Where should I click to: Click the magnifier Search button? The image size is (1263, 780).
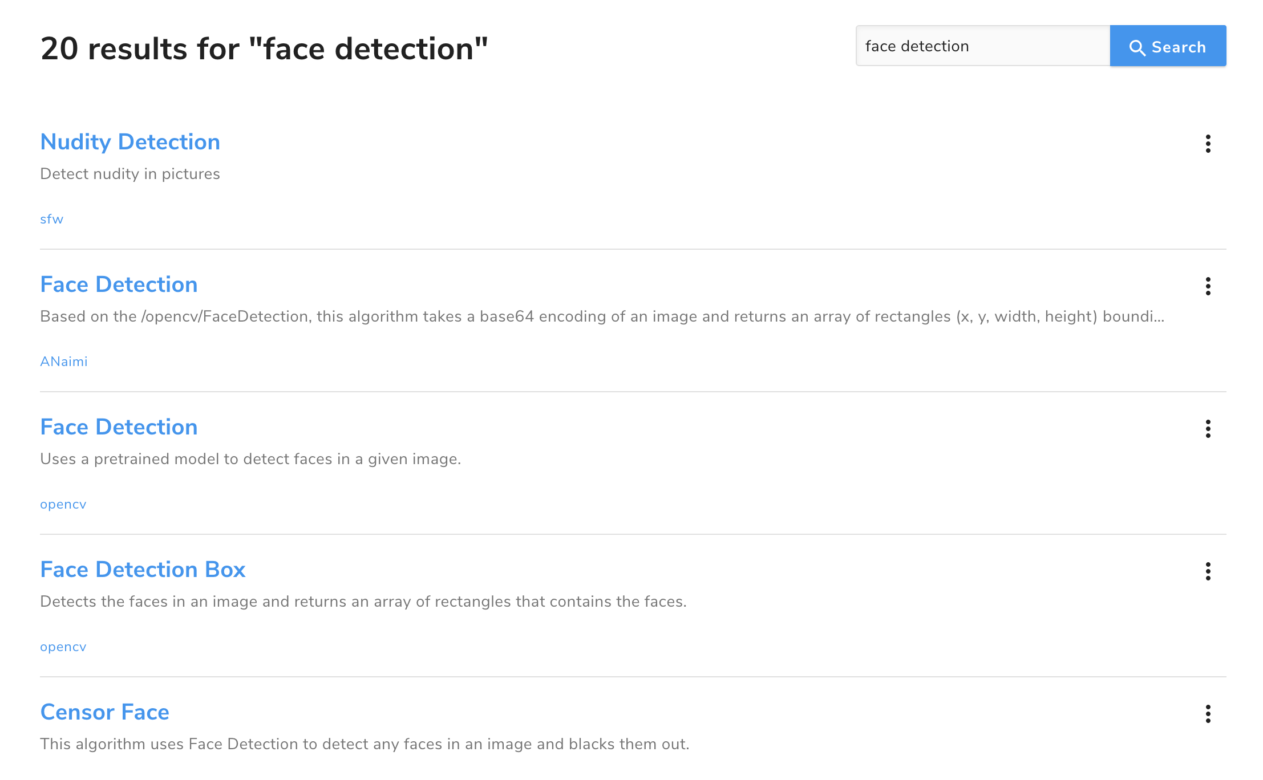tap(1167, 46)
